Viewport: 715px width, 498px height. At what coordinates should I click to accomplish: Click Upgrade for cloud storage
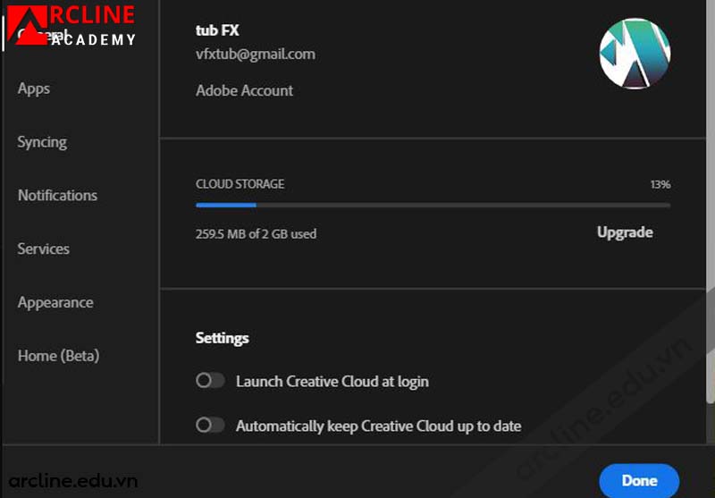tap(625, 232)
